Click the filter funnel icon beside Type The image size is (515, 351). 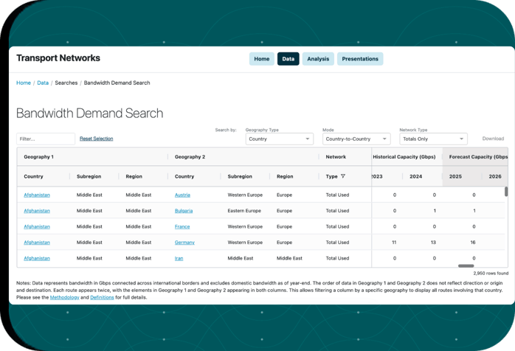tap(343, 176)
